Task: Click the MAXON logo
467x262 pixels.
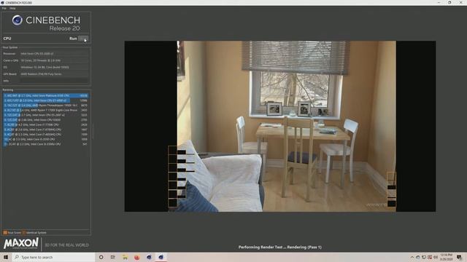Action: [21, 244]
